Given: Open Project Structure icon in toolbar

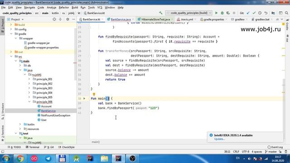Looking at the screenshot, I should point(273,13).
